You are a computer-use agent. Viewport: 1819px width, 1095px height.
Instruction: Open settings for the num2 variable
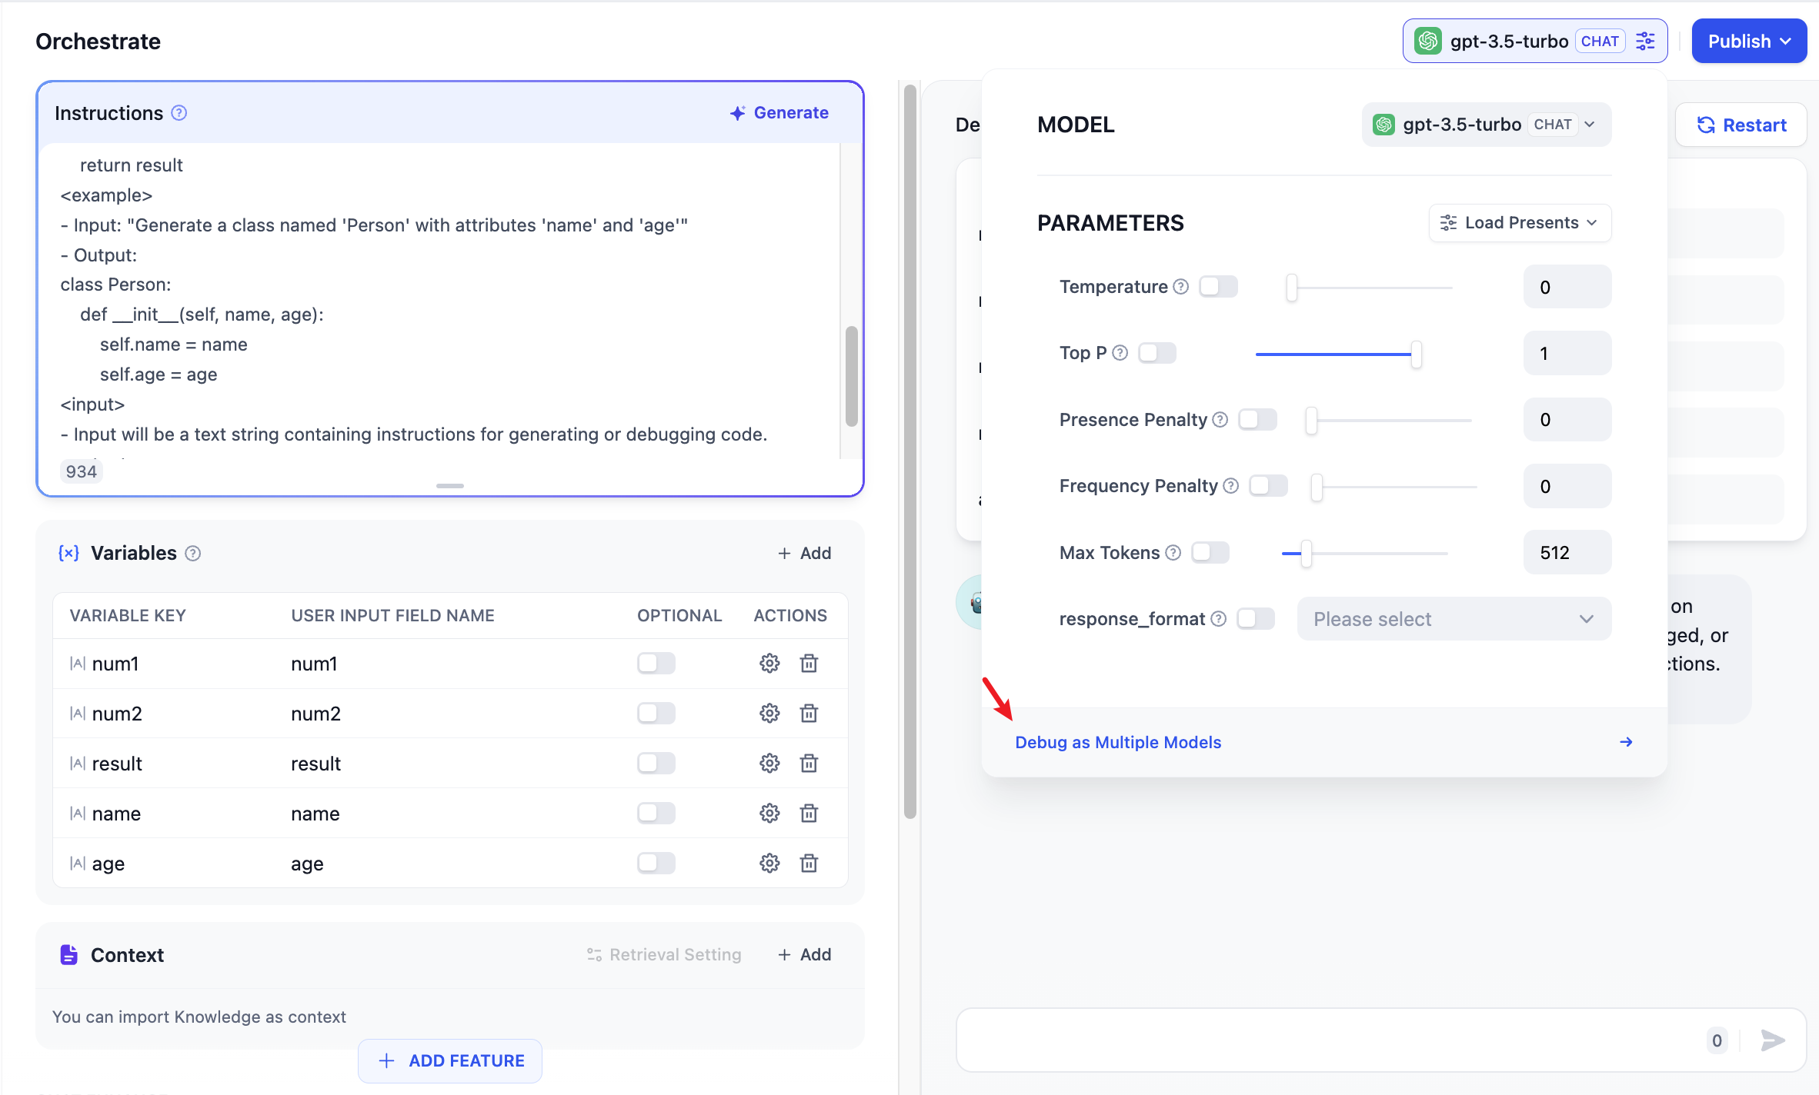769,714
